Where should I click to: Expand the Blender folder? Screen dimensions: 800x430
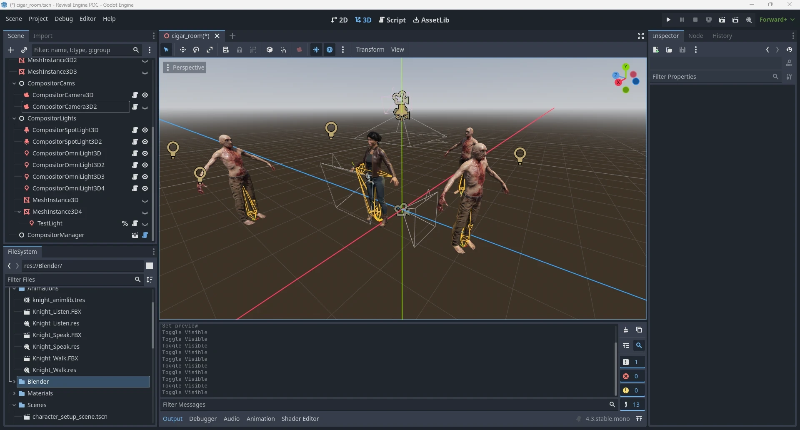[14, 382]
